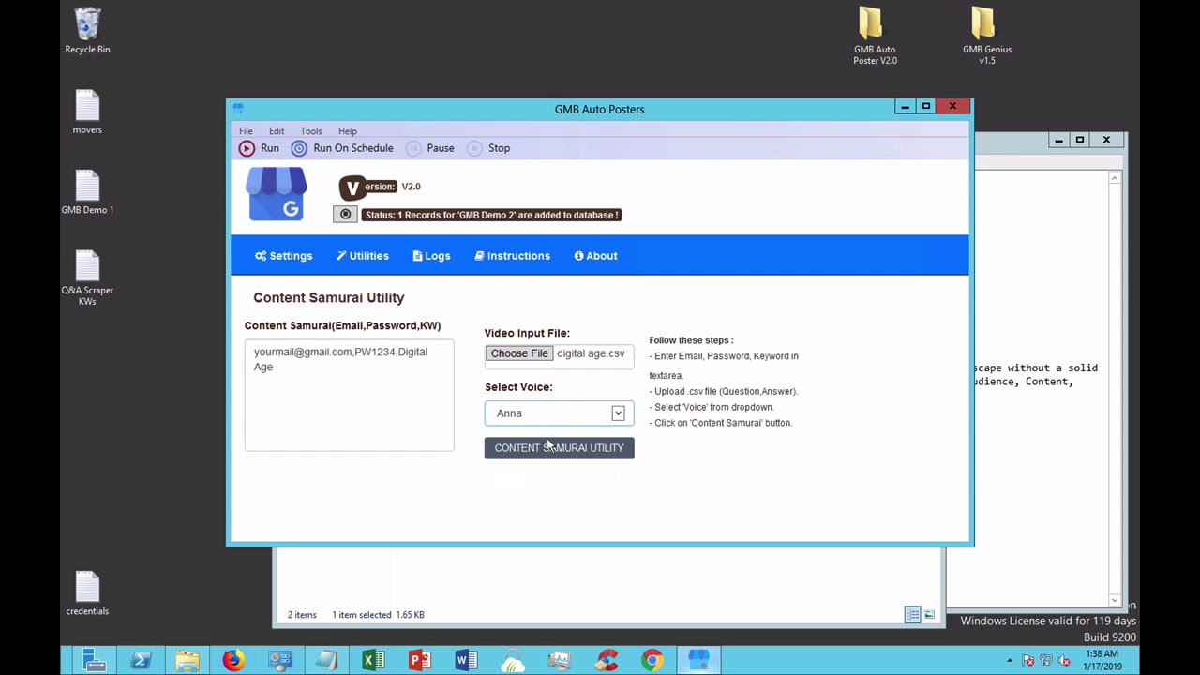Launch Firefox from the taskbar
Screen dimensions: 1200x675
click(233, 661)
